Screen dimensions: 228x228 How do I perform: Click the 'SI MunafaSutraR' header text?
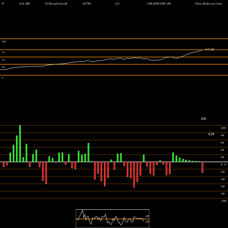(56, 4)
